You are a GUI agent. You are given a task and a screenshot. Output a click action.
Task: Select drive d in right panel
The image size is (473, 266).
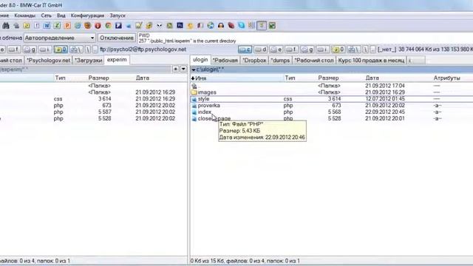(261, 50)
